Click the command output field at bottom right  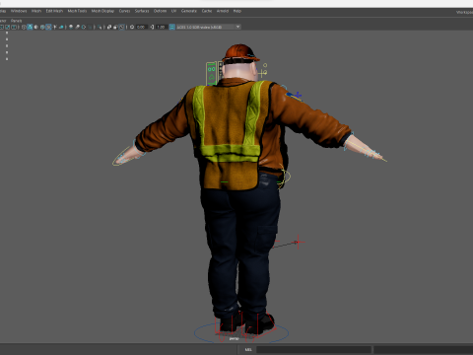423,349
